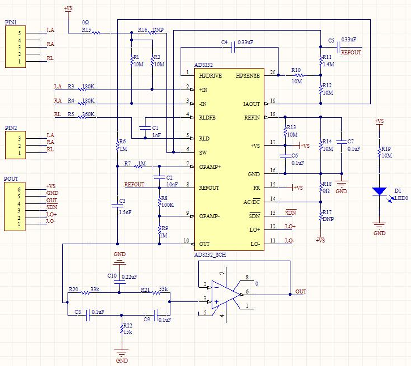Select the C9 0.1uF capacitor
The height and width of the screenshot is (366, 411).
[x=156, y=315]
